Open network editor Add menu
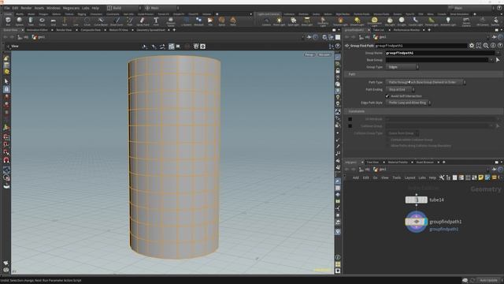This screenshot has width=504, height=284. [355, 177]
